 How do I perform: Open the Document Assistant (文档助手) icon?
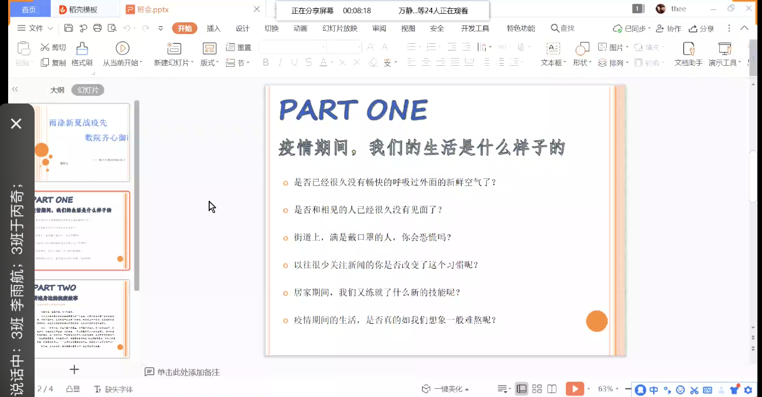click(x=688, y=49)
